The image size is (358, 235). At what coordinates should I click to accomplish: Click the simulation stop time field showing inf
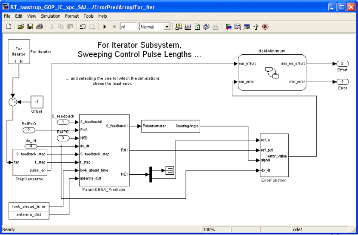point(128,27)
